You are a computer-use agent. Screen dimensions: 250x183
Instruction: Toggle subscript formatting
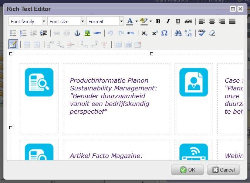click(x=145, y=33)
